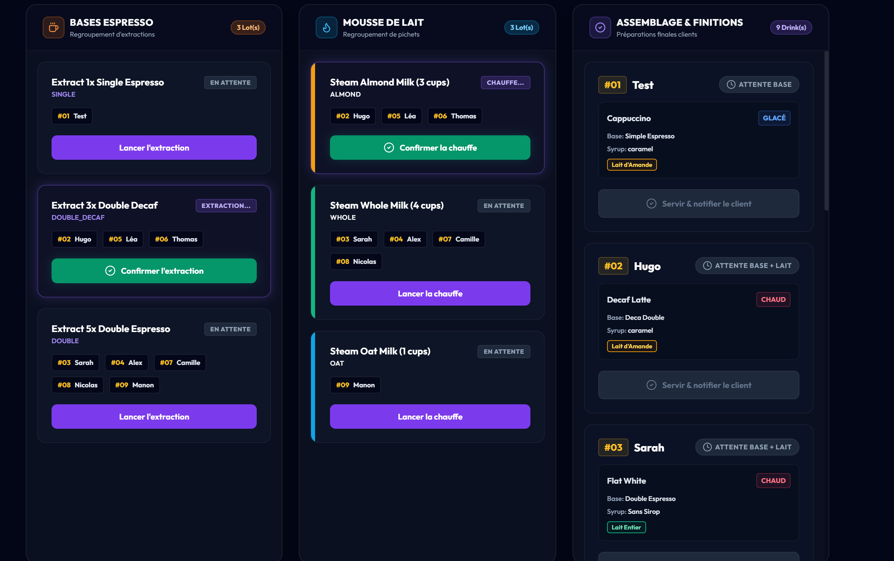Click the check icon in Confirmer la chauffe button
Viewport: 894px width, 561px height.
389,148
